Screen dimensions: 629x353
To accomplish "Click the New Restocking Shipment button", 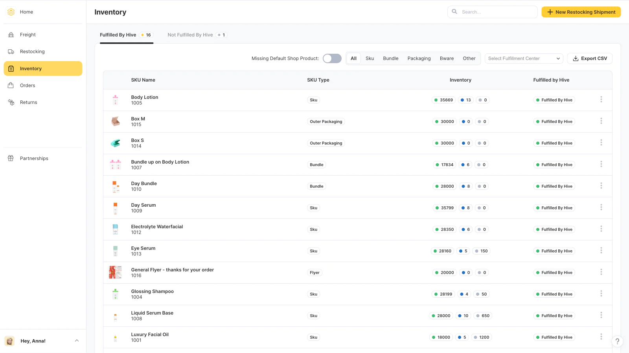I will pos(581,12).
